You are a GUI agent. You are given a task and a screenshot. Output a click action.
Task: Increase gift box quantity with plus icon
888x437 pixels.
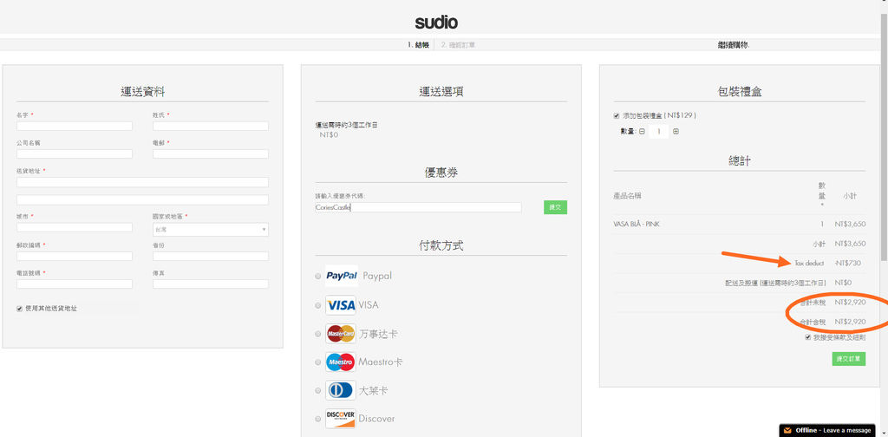[676, 131]
